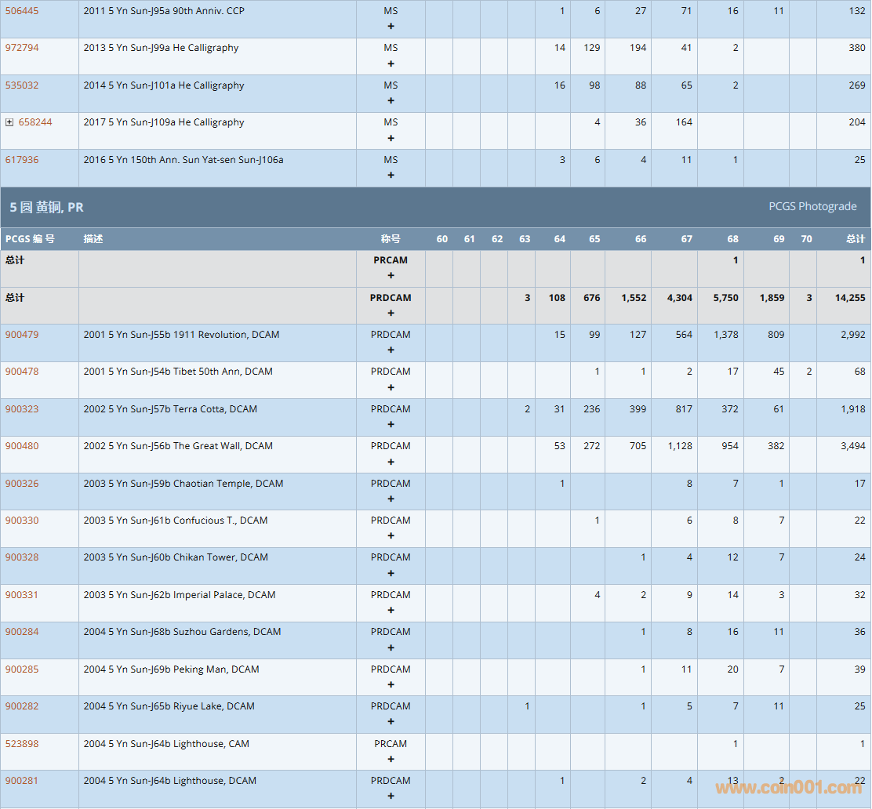Click the plus icon under PRCAM total row
The height and width of the screenshot is (809, 872).
(x=391, y=276)
